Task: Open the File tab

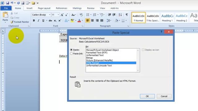Action: pos(6,8)
